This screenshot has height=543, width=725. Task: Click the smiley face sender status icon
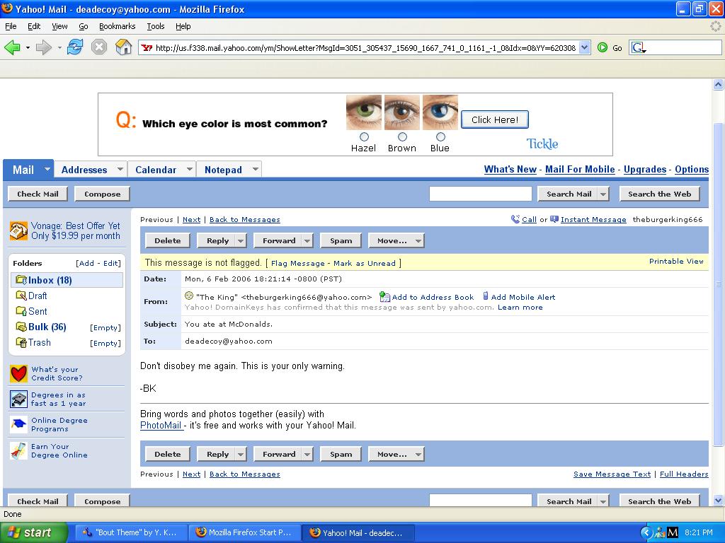click(x=188, y=296)
